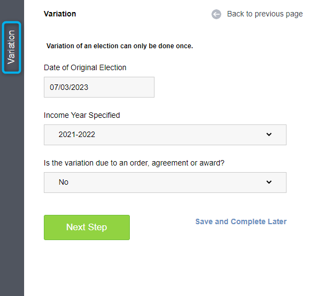Click the Income Year Specified label
This screenshot has width=309, height=296.
82,115
